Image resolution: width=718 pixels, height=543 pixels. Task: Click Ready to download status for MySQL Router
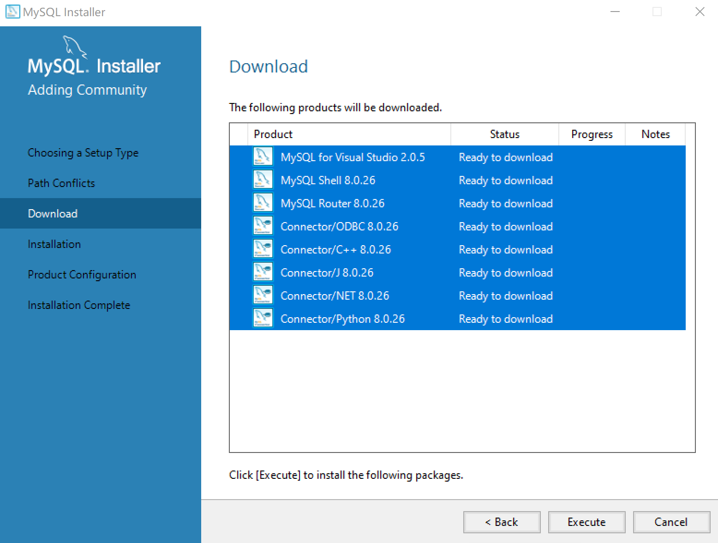click(x=506, y=204)
